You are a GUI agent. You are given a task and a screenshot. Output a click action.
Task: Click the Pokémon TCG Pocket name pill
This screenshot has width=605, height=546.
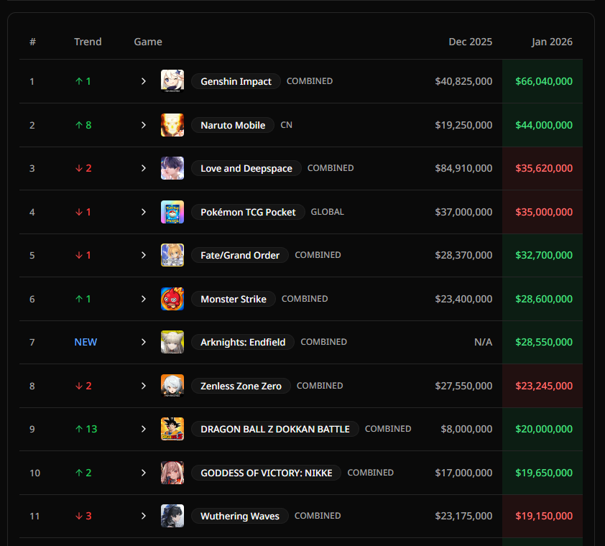[x=248, y=212]
